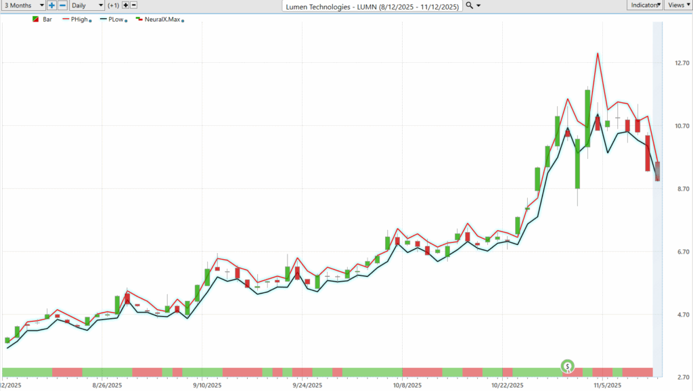Click the green dollar earnings marker

[568, 366]
